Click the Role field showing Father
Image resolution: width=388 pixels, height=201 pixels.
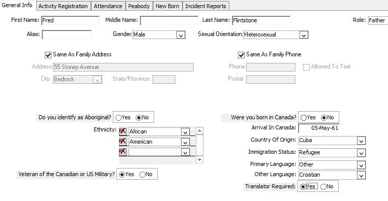[378, 20]
